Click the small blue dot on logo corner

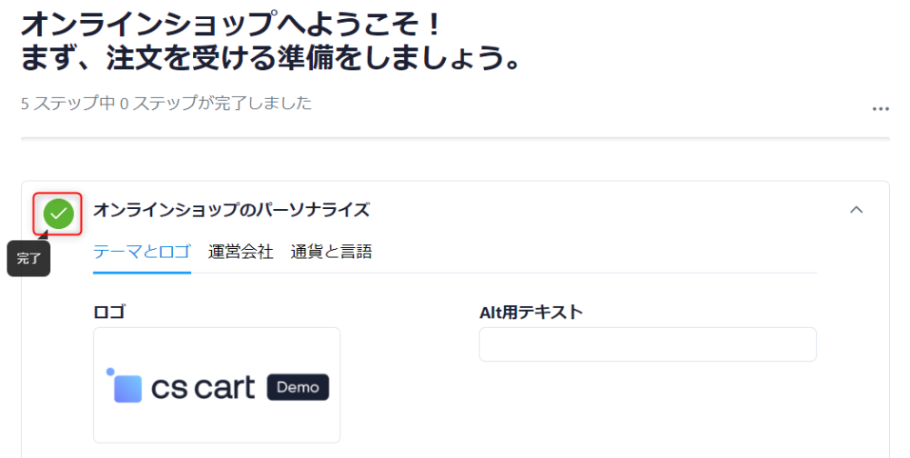point(110,372)
